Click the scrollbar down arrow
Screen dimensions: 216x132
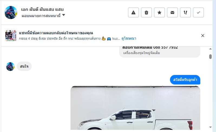(x=210, y=127)
